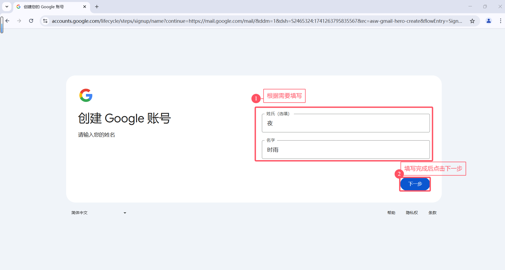Focus the 姓氏 (选填) last name field
The height and width of the screenshot is (270, 505).
click(x=346, y=123)
